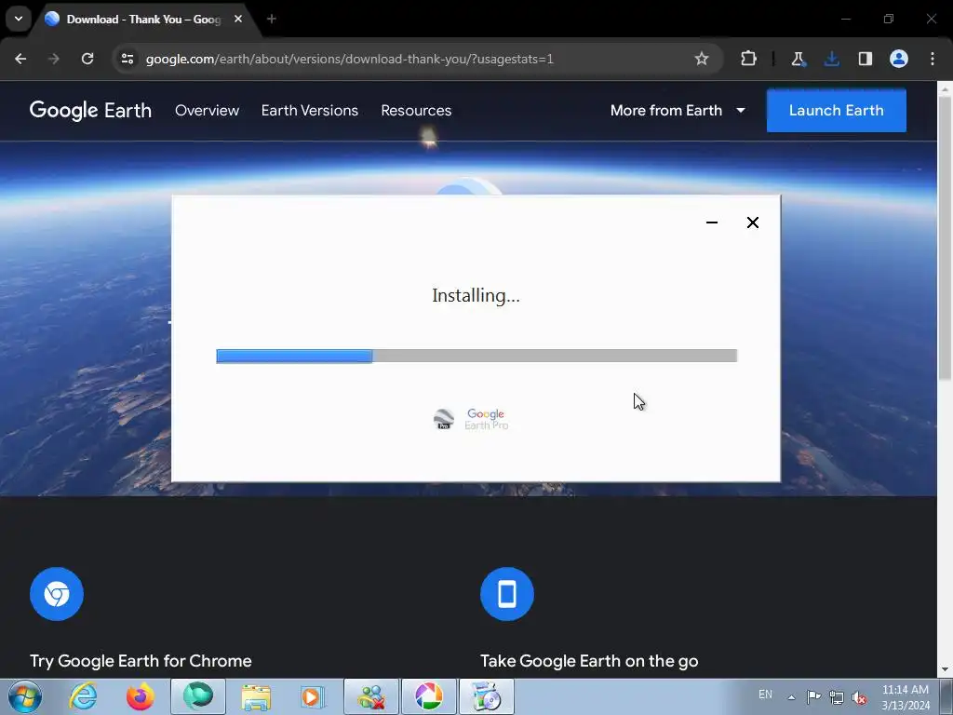Image resolution: width=953 pixels, height=715 pixels.
Task: Launch Internet Explorer from taskbar
Action: 83,697
